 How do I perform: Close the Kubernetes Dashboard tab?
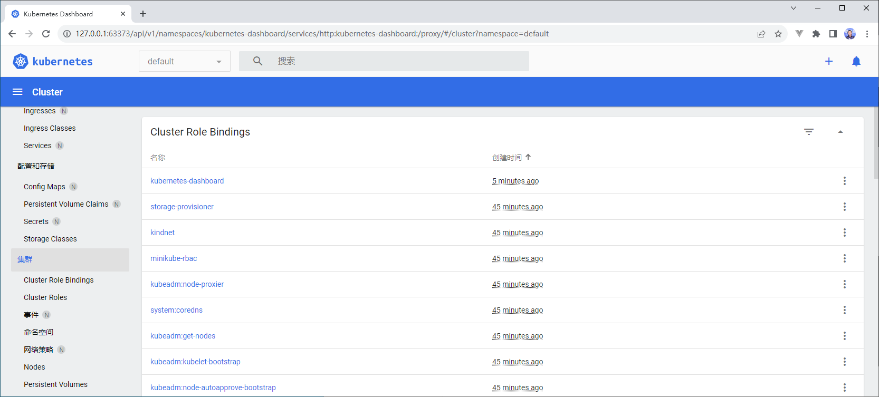coord(123,14)
